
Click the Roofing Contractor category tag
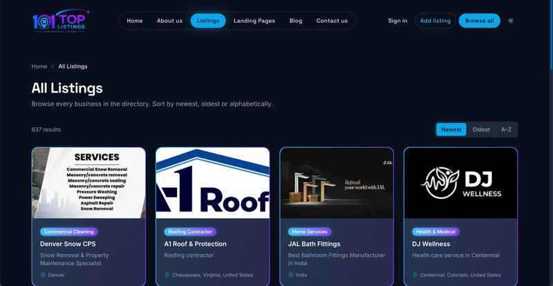click(x=190, y=231)
